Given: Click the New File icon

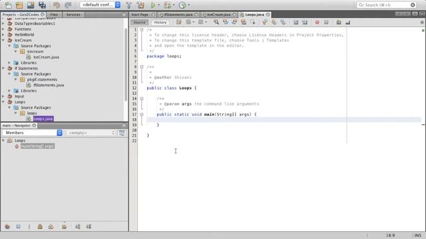Looking at the screenshot, I should (x=8, y=5).
